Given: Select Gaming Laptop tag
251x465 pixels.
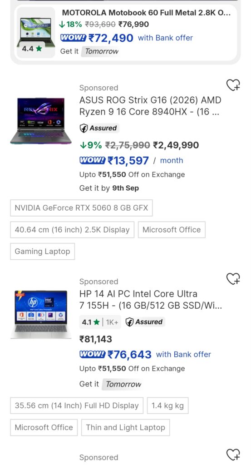Looking at the screenshot, I should click(42, 252).
